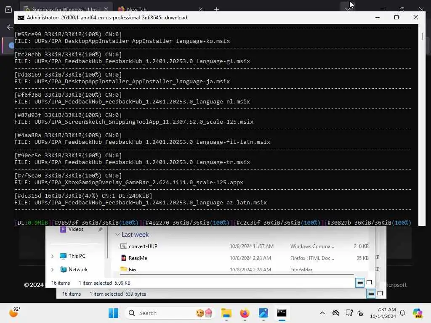The image size is (431, 323).
Task: Click the 16 items status text
Action: (61, 283)
